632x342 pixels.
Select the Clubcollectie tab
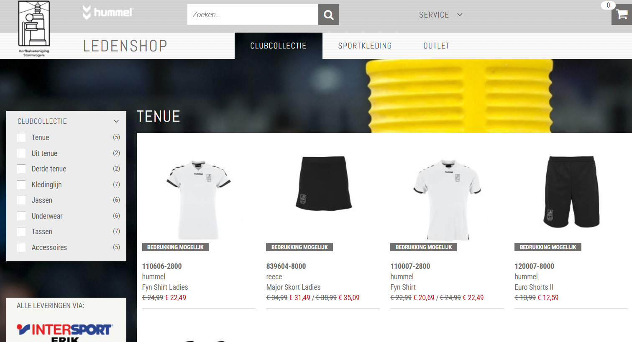(278, 46)
